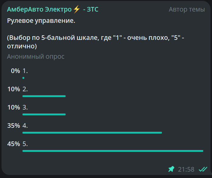Click the message timestamp 21:58
The width and height of the screenshot is (212, 178).
tap(186, 169)
